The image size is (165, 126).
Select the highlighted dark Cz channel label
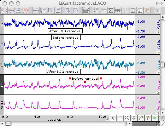(2, 85)
